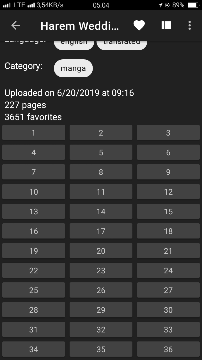Tap the clock in the status bar
The height and width of the screenshot is (360, 202).
click(x=101, y=5)
